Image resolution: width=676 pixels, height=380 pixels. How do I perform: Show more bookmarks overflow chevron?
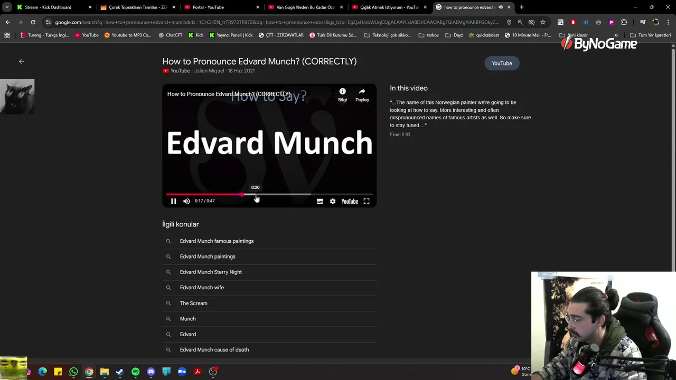click(616, 35)
